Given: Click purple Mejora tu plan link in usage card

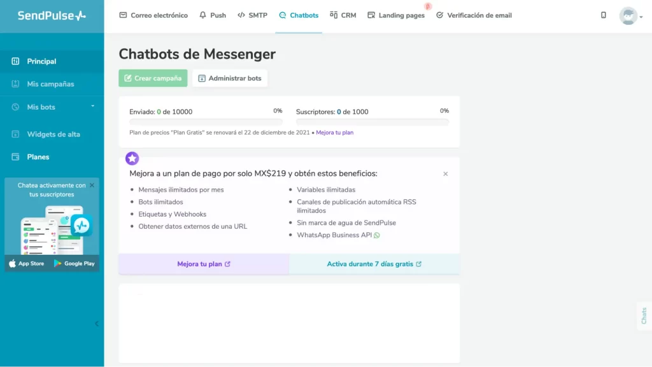Looking at the screenshot, I should click(335, 133).
